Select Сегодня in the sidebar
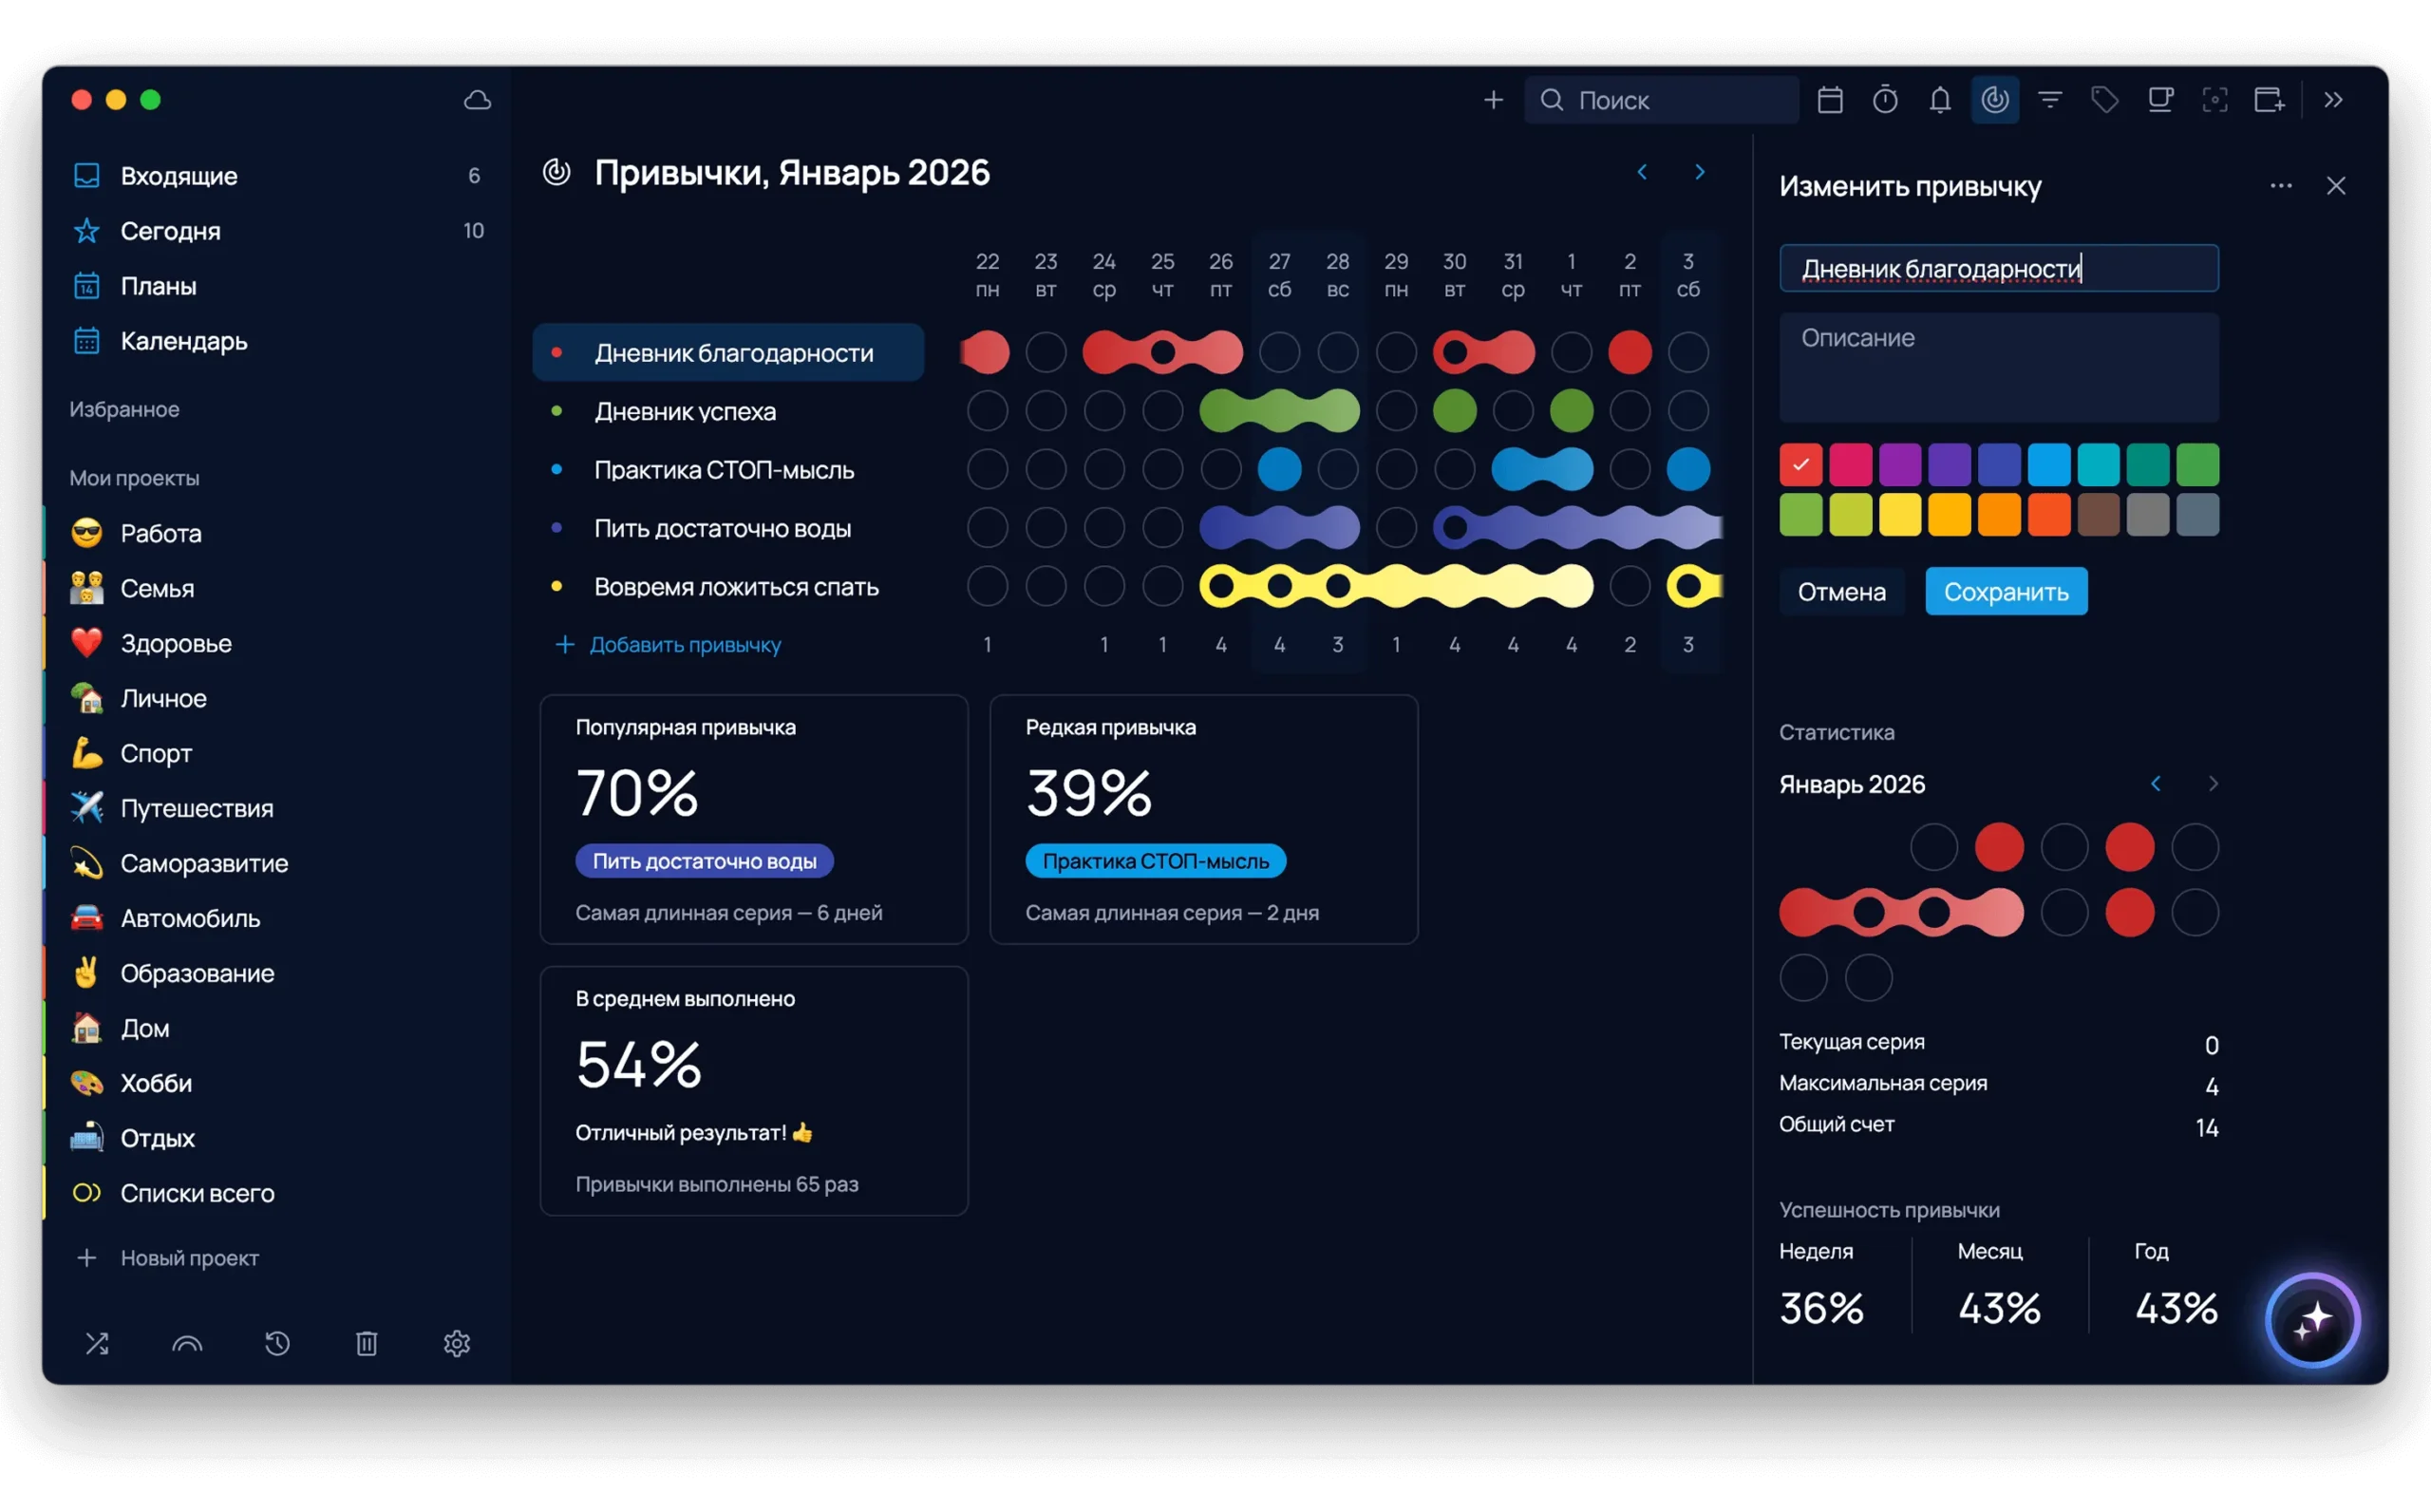The width and height of the screenshot is (2431, 1512). (x=170, y=231)
